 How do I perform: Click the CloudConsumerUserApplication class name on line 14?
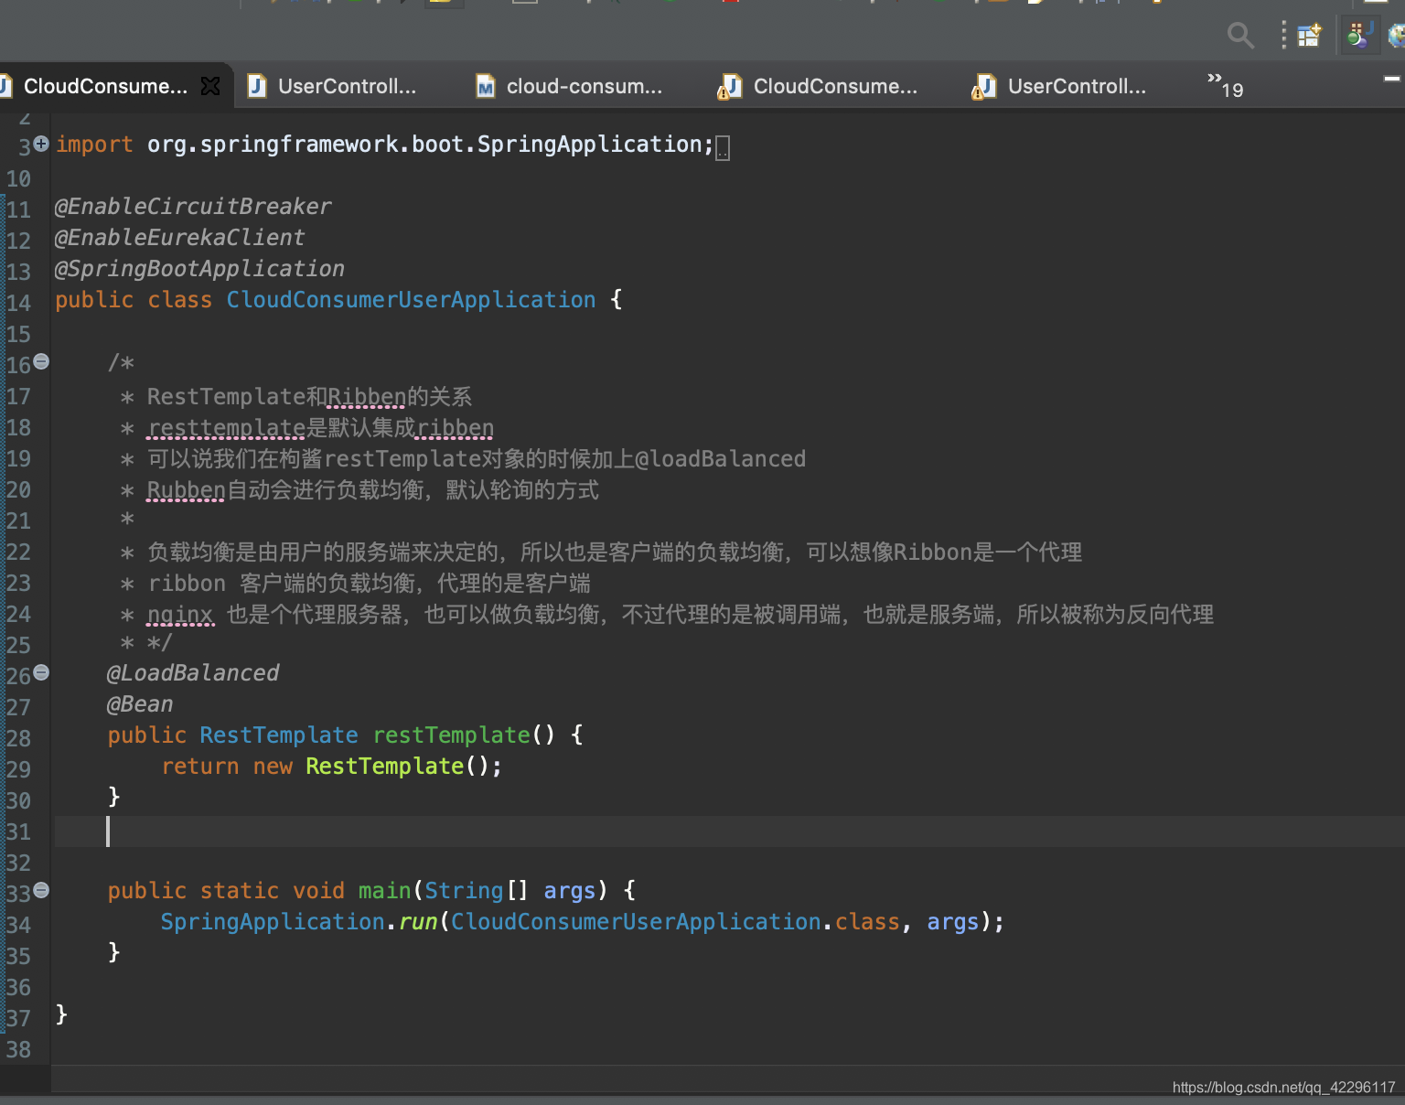(x=411, y=300)
